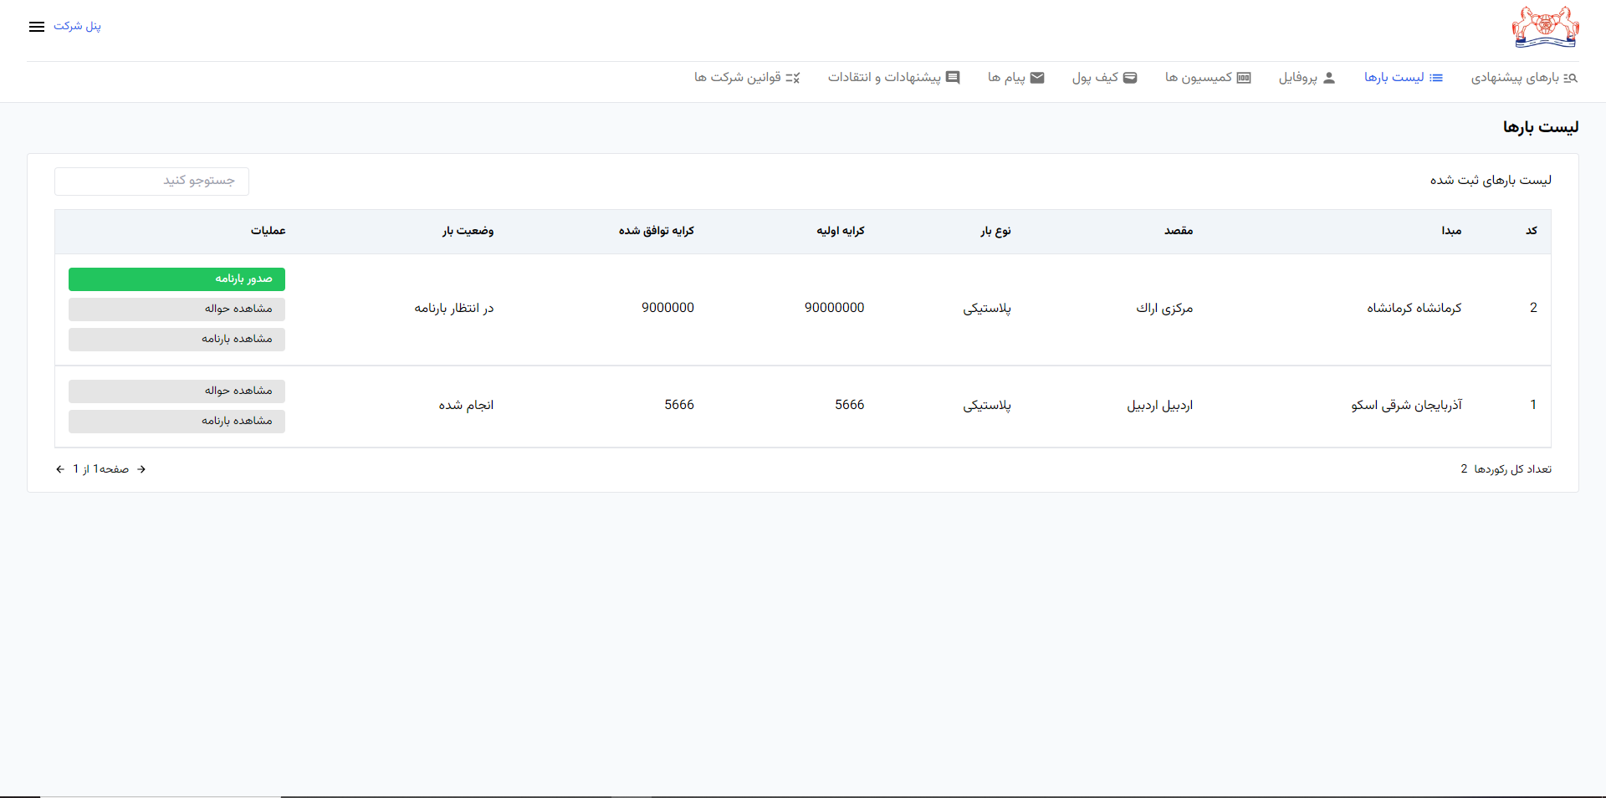Click مشاهده بارنامه for load 1
1606x798 pixels.
tap(176, 422)
